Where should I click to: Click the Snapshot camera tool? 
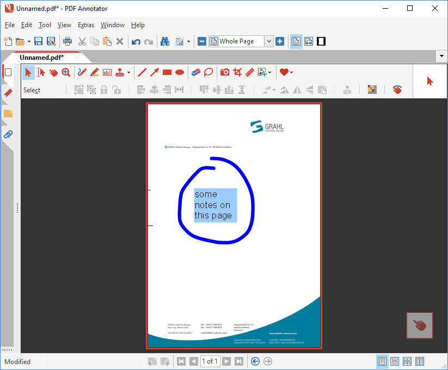click(225, 72)
